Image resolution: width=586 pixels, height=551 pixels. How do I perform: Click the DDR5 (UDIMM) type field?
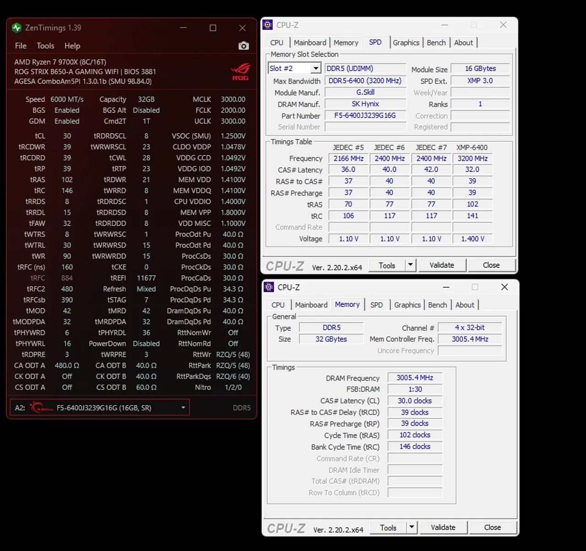[366, 68]
